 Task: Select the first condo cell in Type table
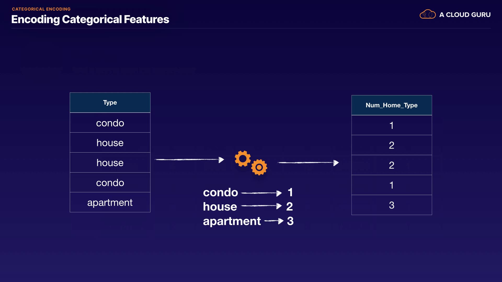click(110, 123)
